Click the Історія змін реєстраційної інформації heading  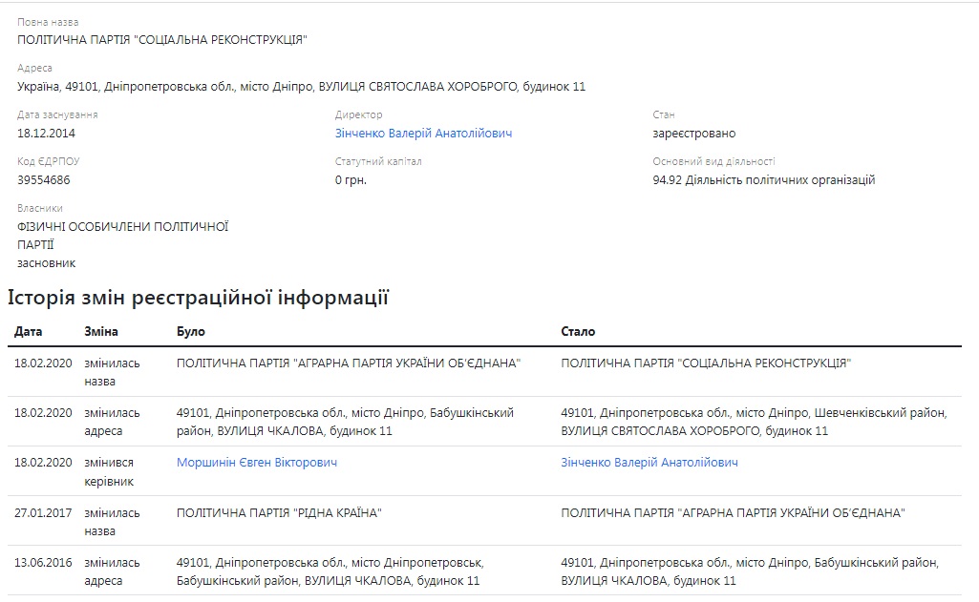[x=199, y=298]
